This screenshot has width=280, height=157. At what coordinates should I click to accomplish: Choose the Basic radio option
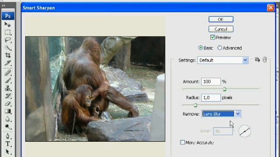[x=201, y=48]
